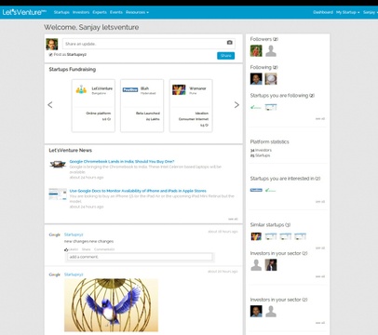Go to the Startups menu item

(61, 12)
